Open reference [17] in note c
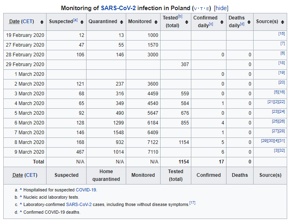Viewport: 290px width, 221px height. tap(193, 203)
